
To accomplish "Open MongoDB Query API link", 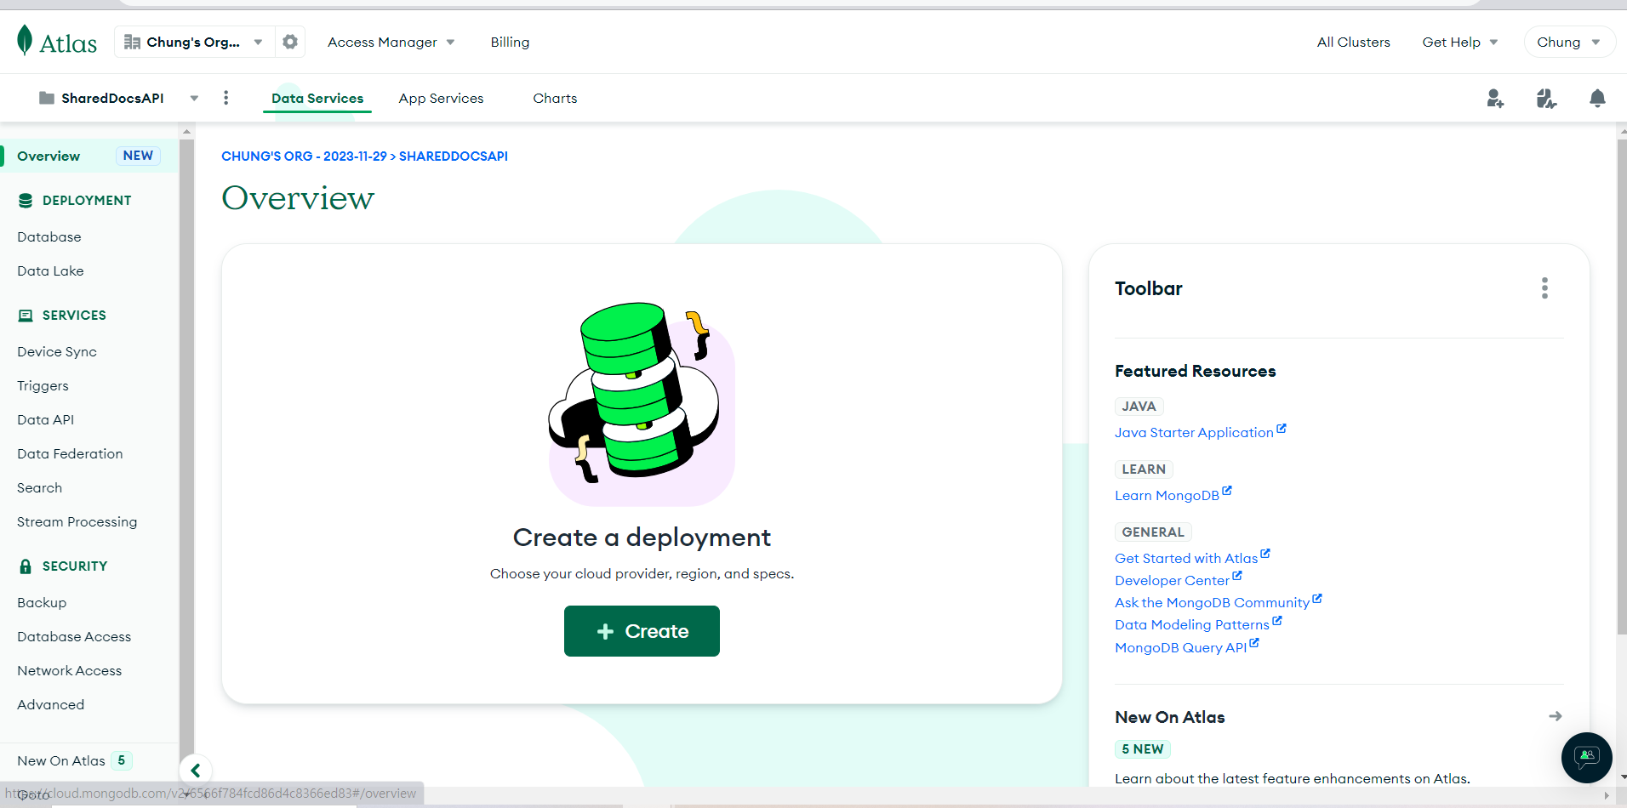I will coord(1180,647).
